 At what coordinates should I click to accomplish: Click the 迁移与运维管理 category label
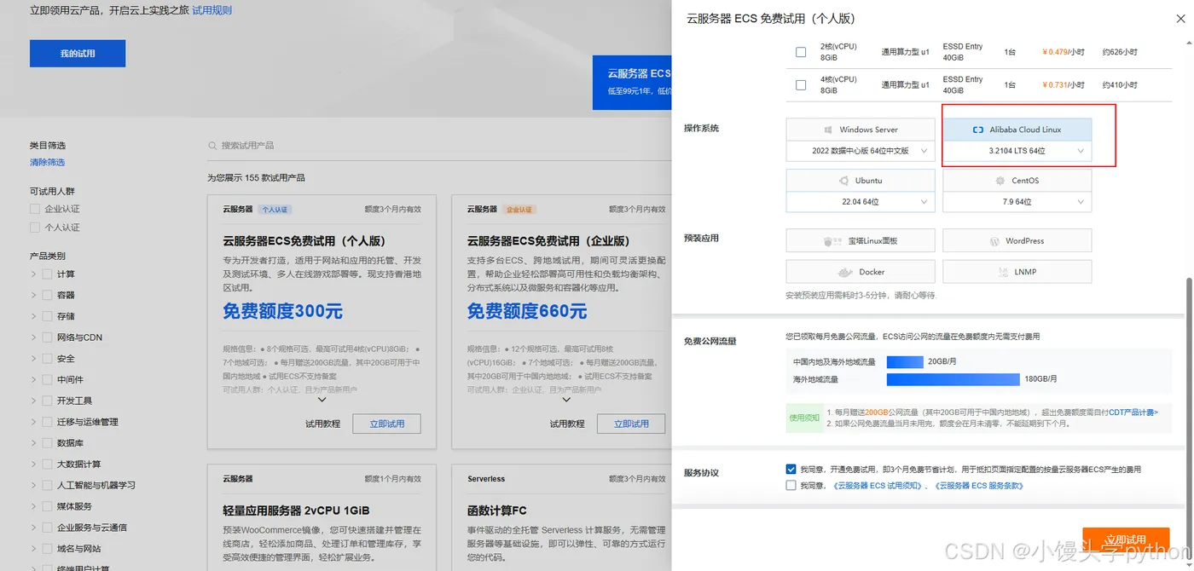pos(88,422)
